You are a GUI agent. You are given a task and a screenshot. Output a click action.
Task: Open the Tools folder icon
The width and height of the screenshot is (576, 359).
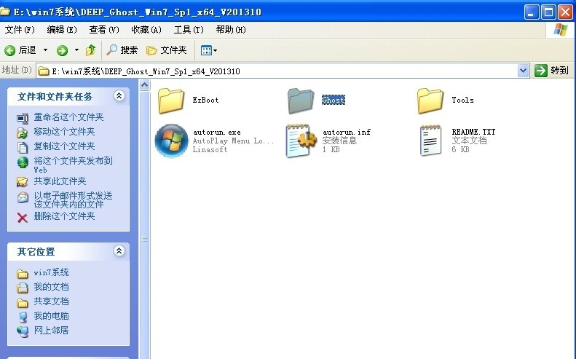tap(430, 100)
